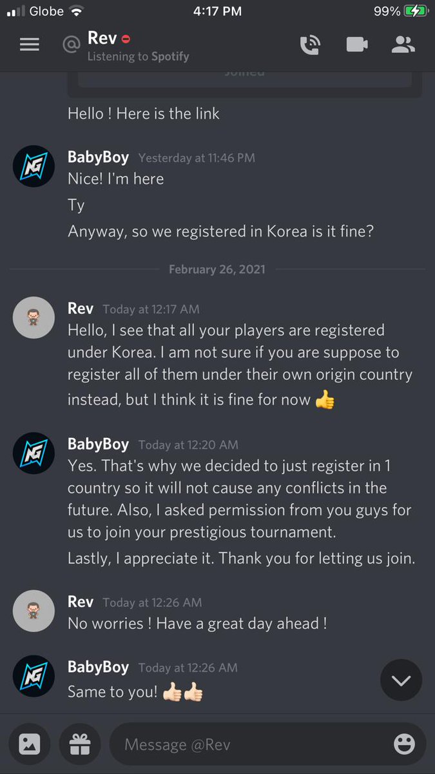Tap the Rev username in header

pyautogui.click(x=102, y=39)
